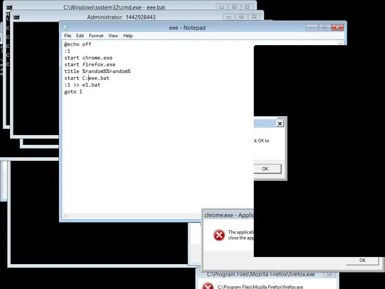Click the cmd.exe - eee.bat title bar
Image resolution: width=385 pixels, height=289 pixels.
click(114, 8)
